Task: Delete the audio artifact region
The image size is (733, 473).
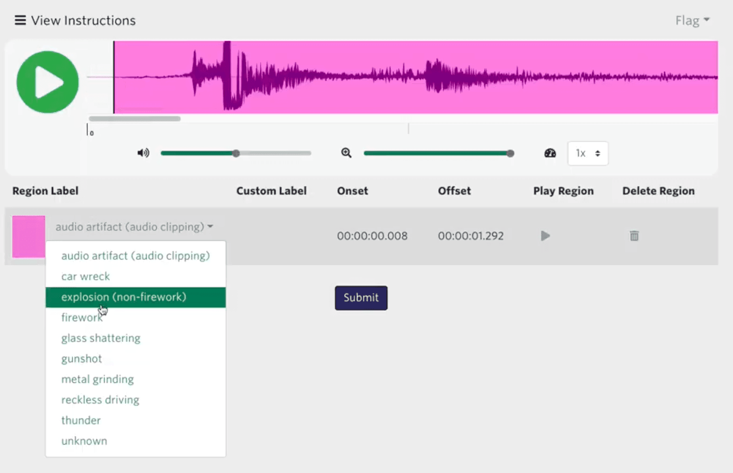Action: click(634, 236)
